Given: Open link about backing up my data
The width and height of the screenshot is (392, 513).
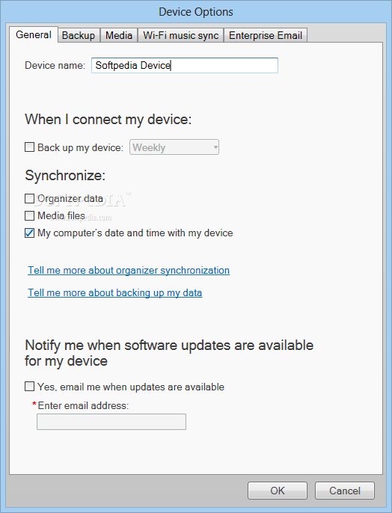Looking at the screenshot, I should tap(115, 293).
